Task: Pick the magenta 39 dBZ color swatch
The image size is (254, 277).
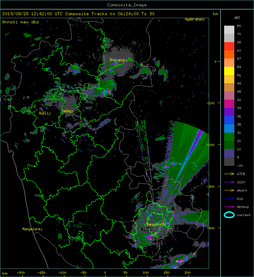Action: [229, 104]
